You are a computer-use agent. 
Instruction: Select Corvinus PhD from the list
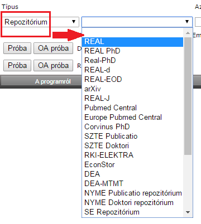(132, 126)
